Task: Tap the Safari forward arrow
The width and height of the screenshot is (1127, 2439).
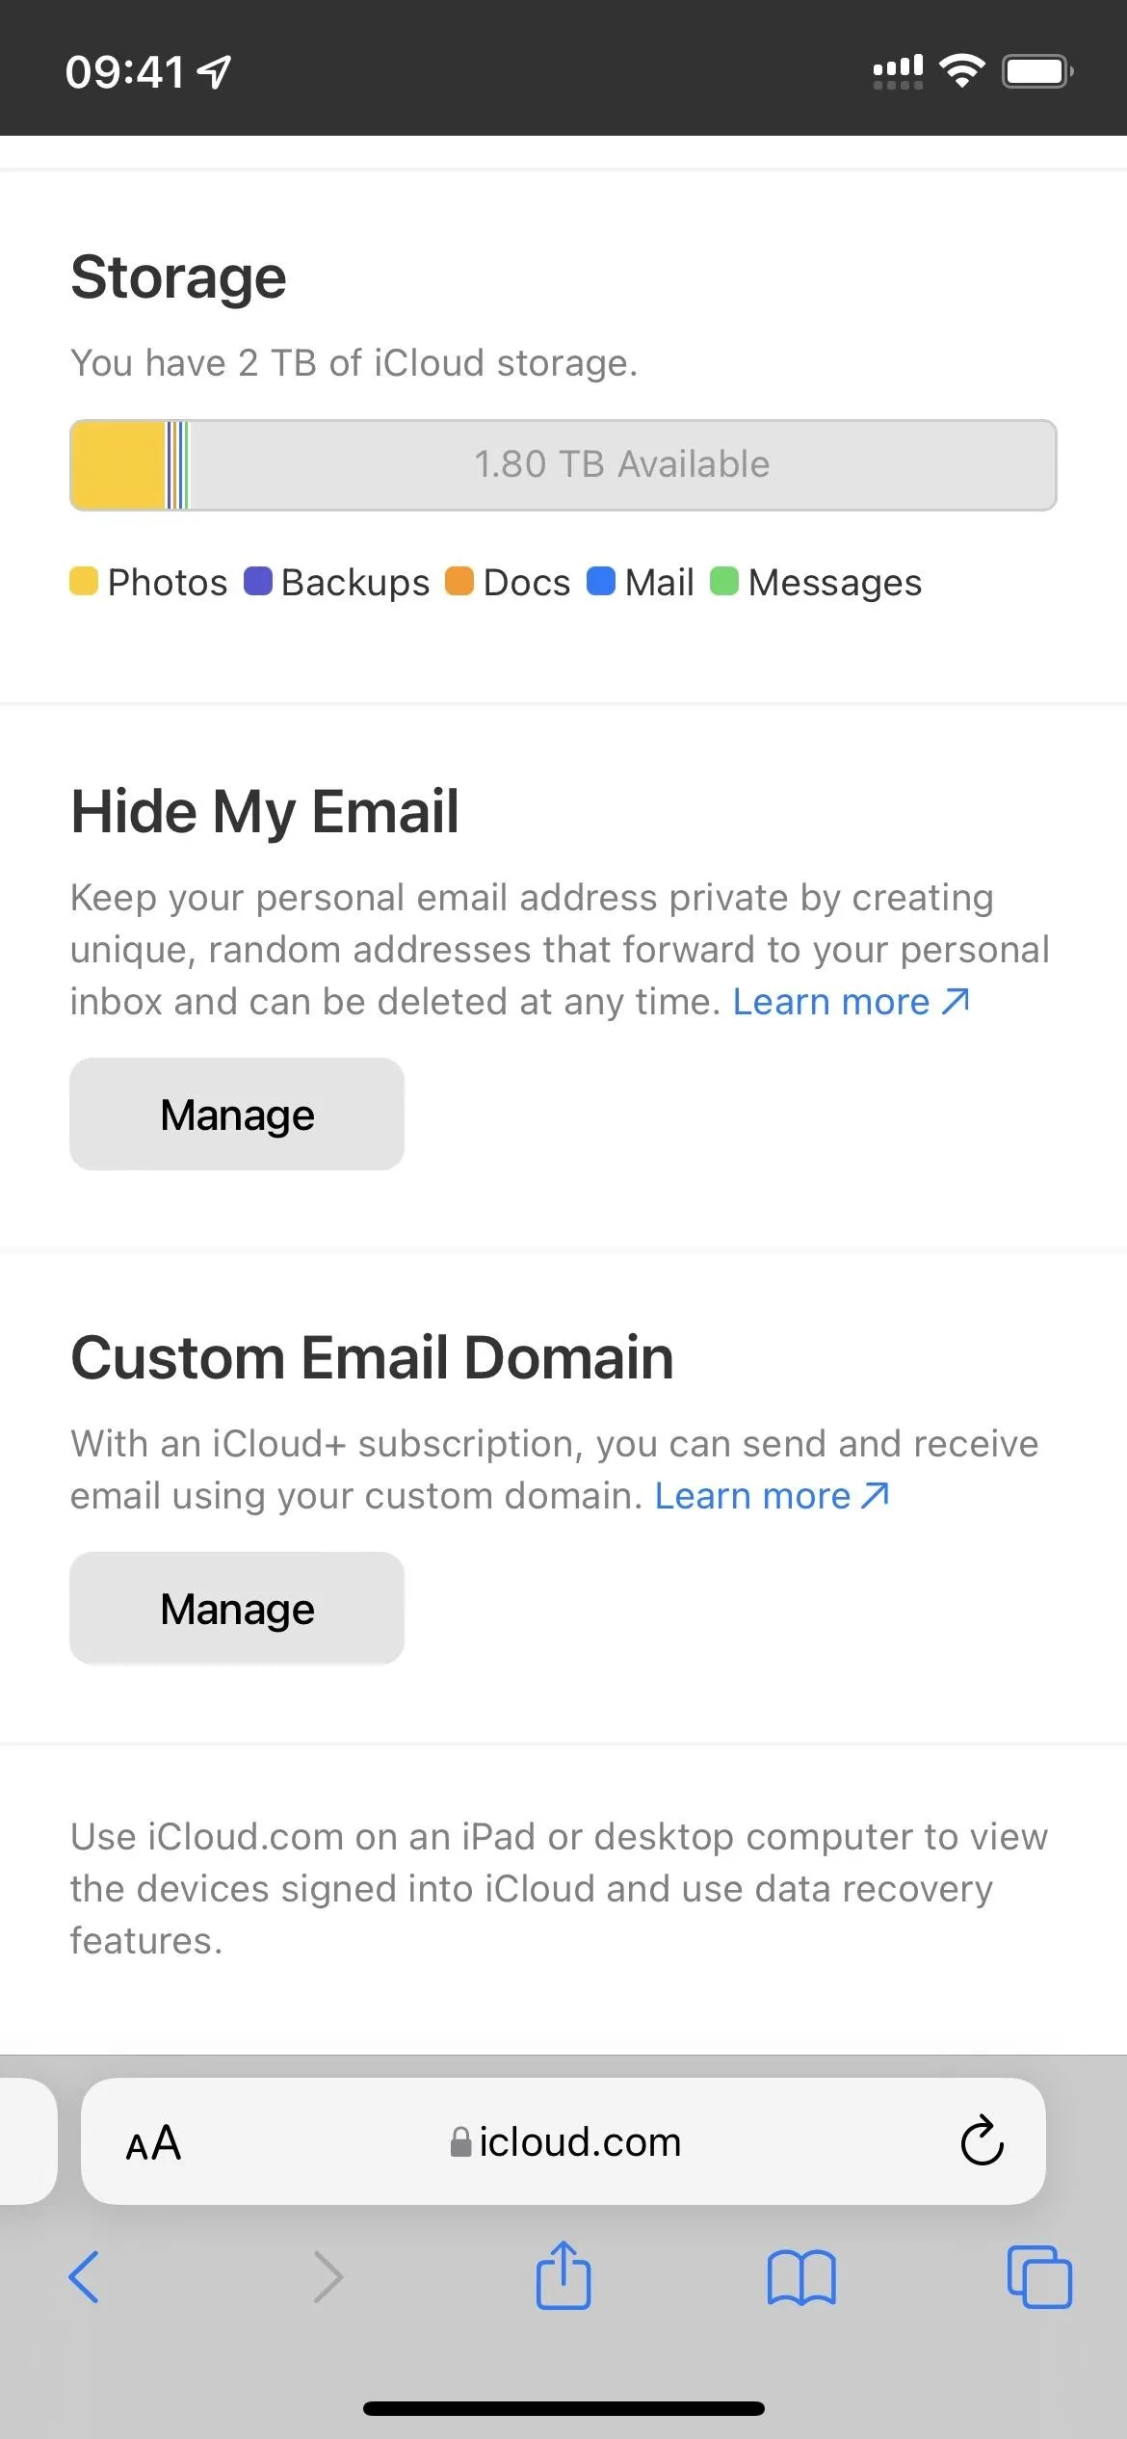Action: (328, 2277)
